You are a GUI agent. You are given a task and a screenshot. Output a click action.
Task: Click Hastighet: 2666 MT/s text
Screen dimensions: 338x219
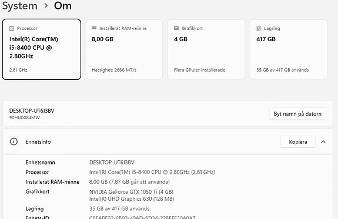pos(114,70)
